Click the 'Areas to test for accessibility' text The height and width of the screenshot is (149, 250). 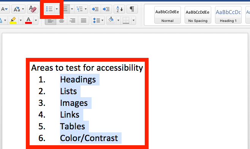click(x=87, y=68)
